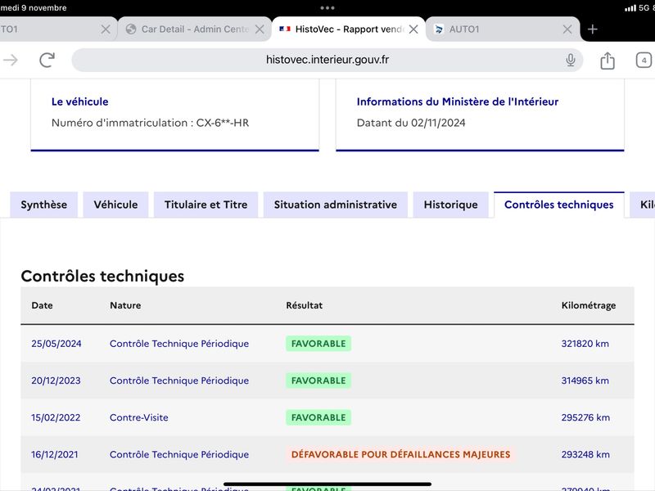
Task: Open a new tab with plus icon
Action: click(x=592, y=29)
